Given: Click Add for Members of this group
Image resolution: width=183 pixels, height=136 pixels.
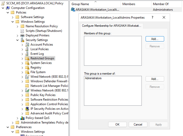Looking at the screenshot, I should pyautogui.click(x=155, y=39).
